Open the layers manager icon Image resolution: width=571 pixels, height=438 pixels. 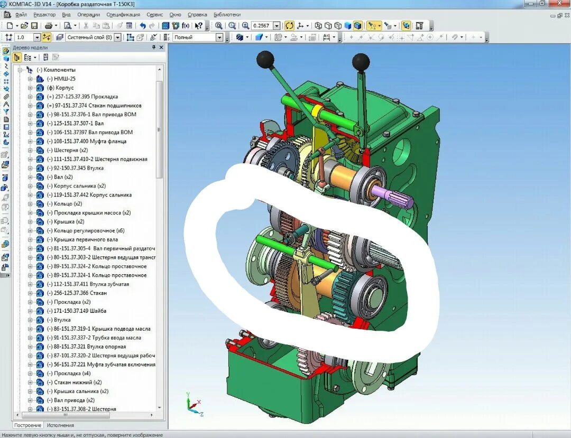(x=60, y=37)
